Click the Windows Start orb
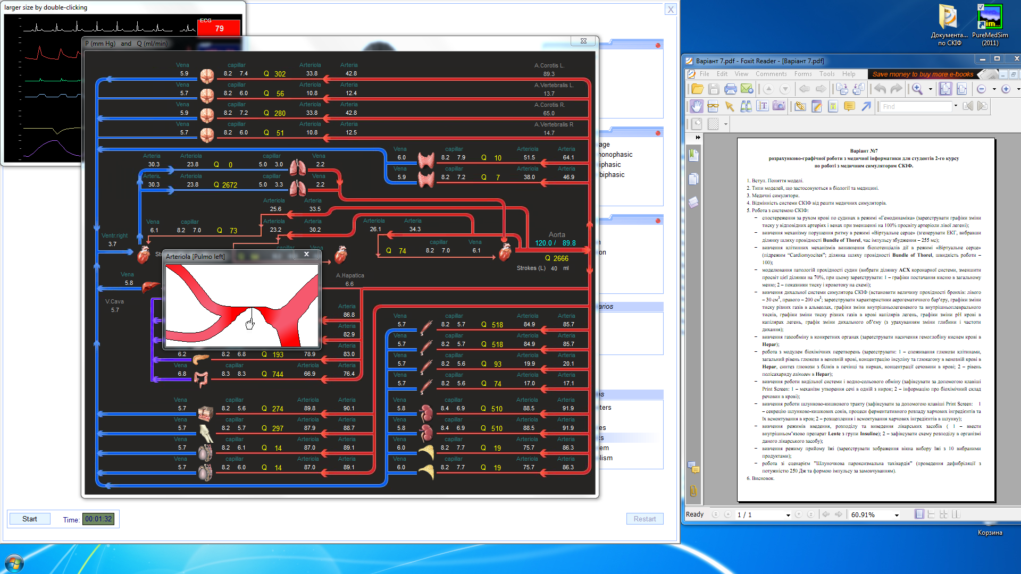 [14, 563]
